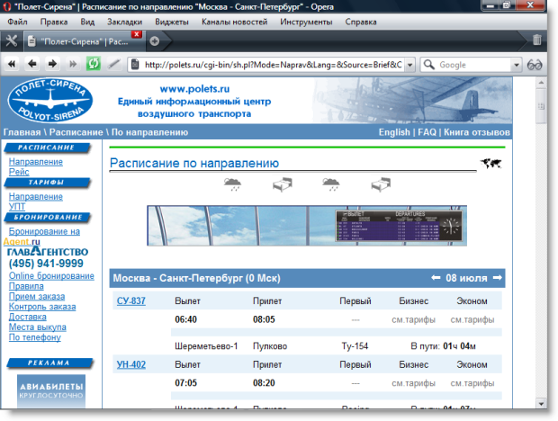Go to previous date with left arrow
558x421 pixels.
(436, 278)
